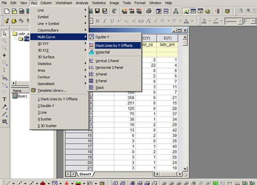Click the New Project blank page icon
The height and width of the screenshot is (185, 257).
click(x=7, y=11)
